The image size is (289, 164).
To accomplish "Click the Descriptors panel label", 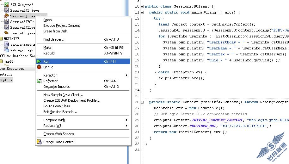I will coord(6,80).
